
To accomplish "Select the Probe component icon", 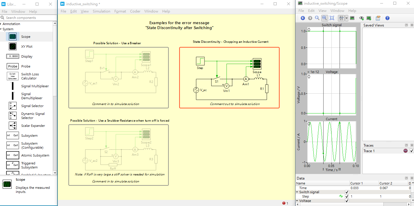I will (13, 66).
